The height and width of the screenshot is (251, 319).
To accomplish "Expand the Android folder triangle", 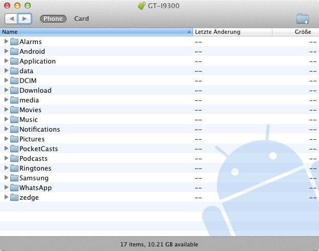I will coord(6,51).
